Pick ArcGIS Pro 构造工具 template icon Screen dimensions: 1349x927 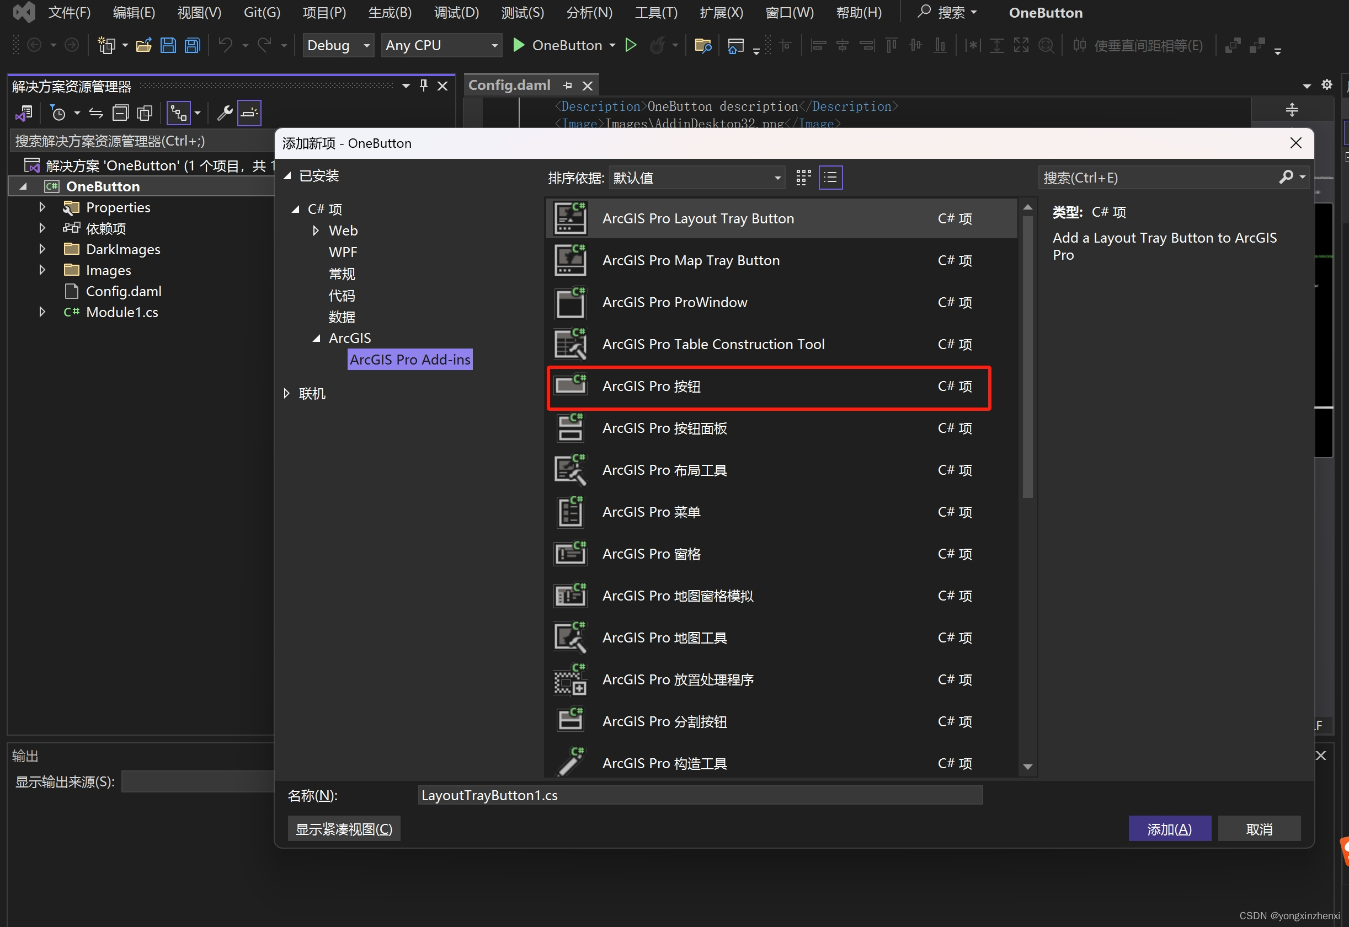570,762
